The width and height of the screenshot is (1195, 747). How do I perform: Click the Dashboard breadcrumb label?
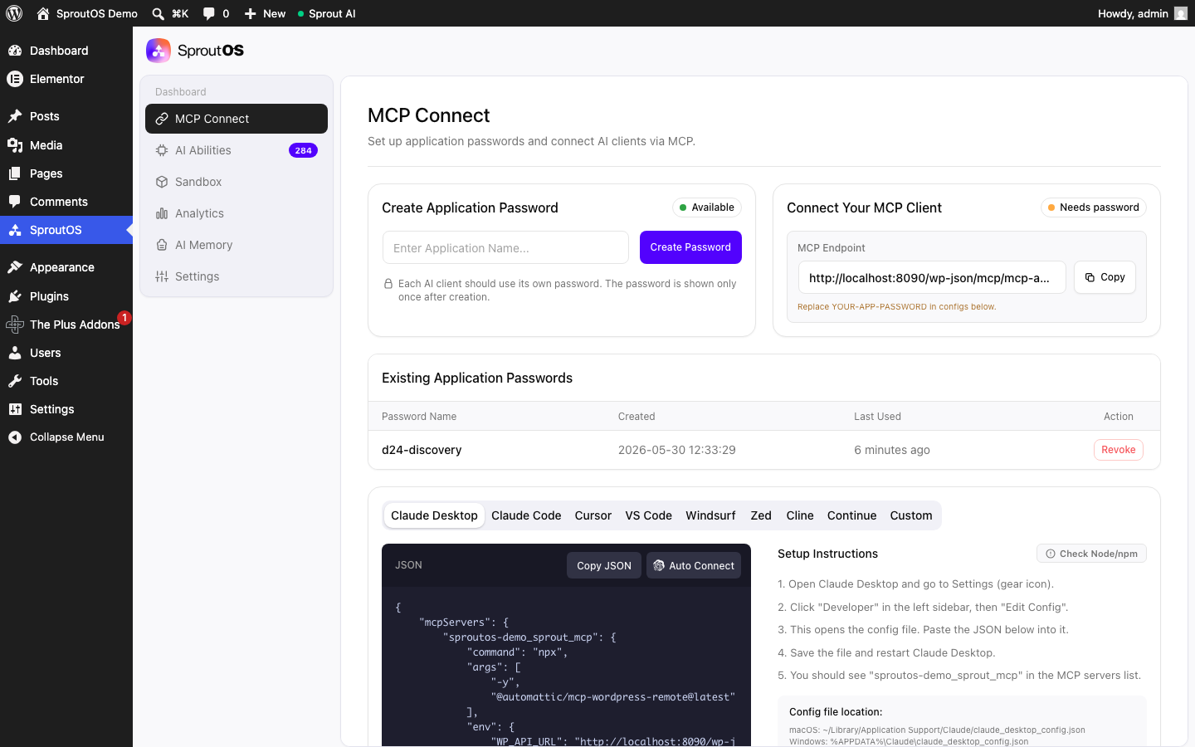pos(181,92)
